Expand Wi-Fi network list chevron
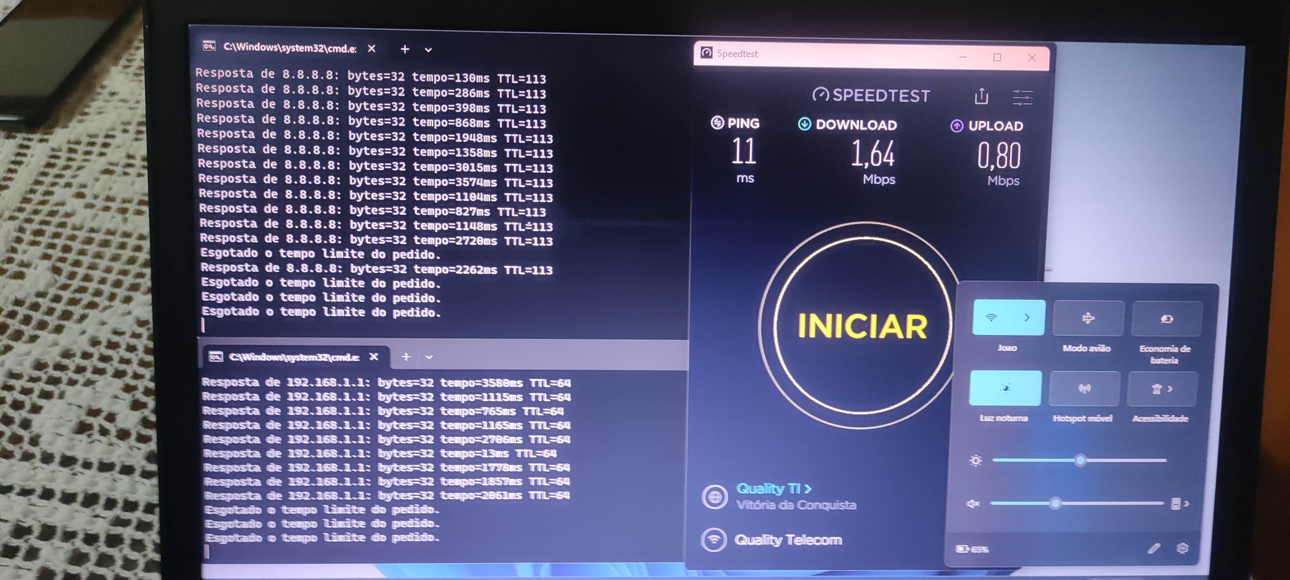Screen dimensions: 1290x580 click(1027, 317)
